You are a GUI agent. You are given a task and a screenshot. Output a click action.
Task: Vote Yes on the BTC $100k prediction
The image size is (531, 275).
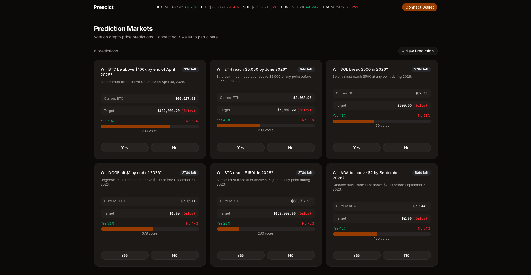coord(124,148)
